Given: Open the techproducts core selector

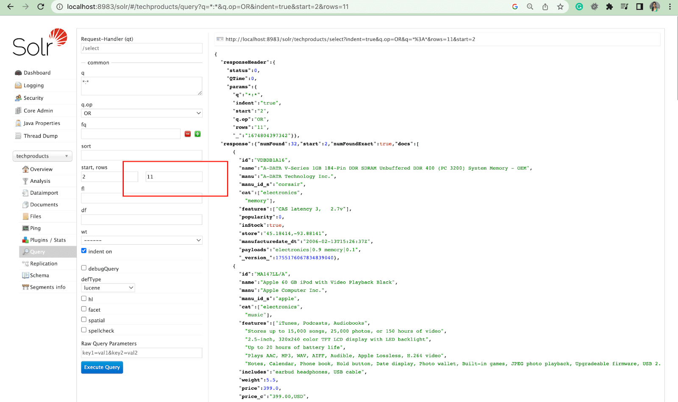Looking at the screenshot, I should pyautogui.click(x=42, y=156).
